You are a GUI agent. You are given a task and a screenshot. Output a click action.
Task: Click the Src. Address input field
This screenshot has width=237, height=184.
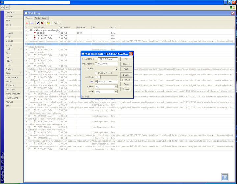click(108, 59)
